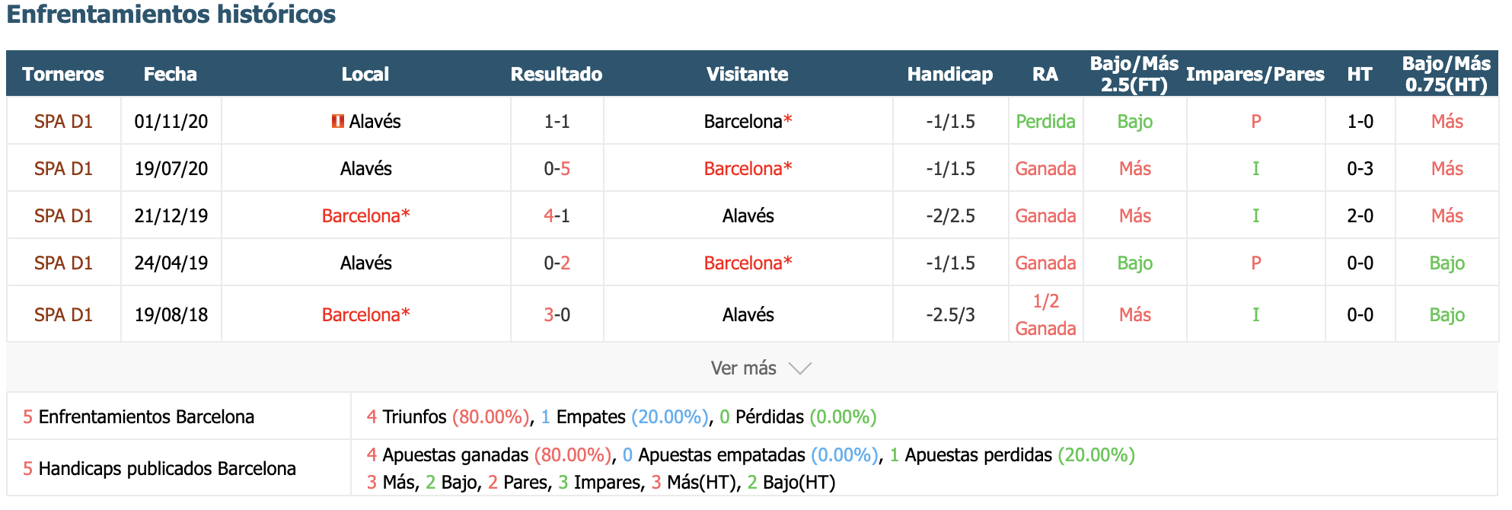Click Alavés visitor in 19/08/18 row
1512x510 pixels.
(x=748, y=314)
